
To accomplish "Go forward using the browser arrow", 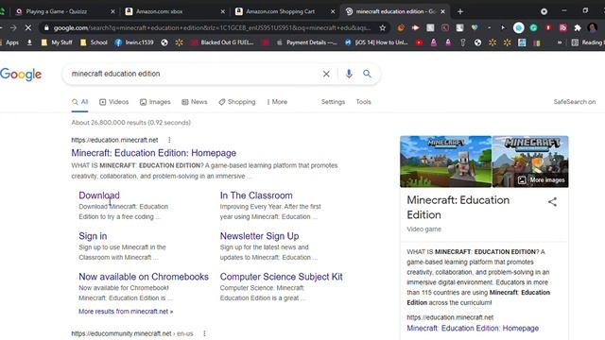I will (13, 27).
